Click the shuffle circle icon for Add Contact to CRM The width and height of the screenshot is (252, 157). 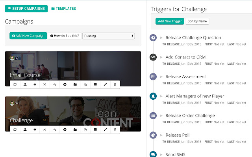[153, 57]
